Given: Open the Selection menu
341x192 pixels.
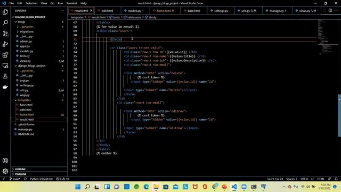Looking at the screenshot, I should point(31,3).
